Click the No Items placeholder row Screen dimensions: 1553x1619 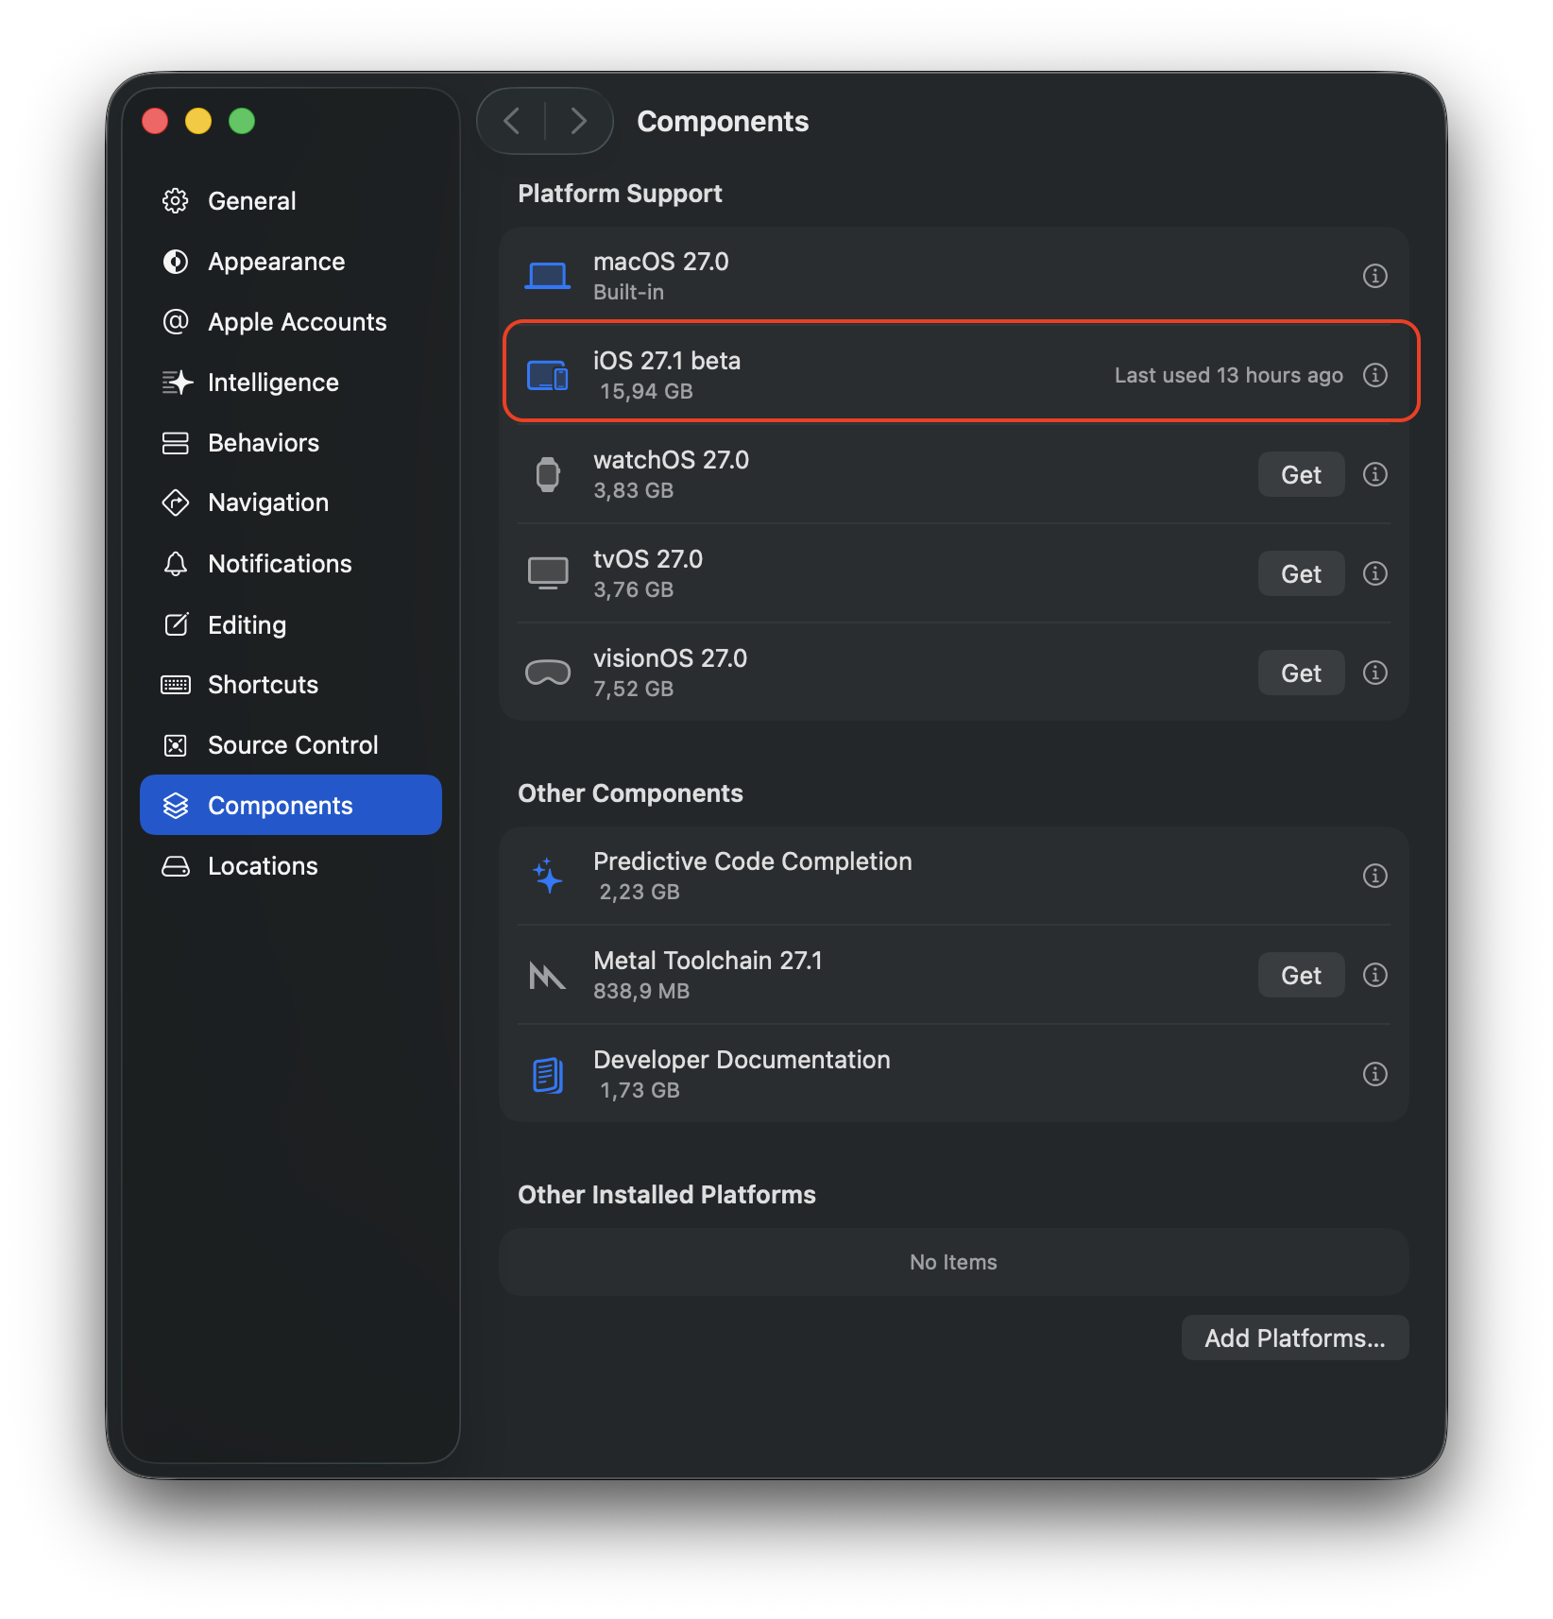pyautogui.click(x=954, y=1262)
